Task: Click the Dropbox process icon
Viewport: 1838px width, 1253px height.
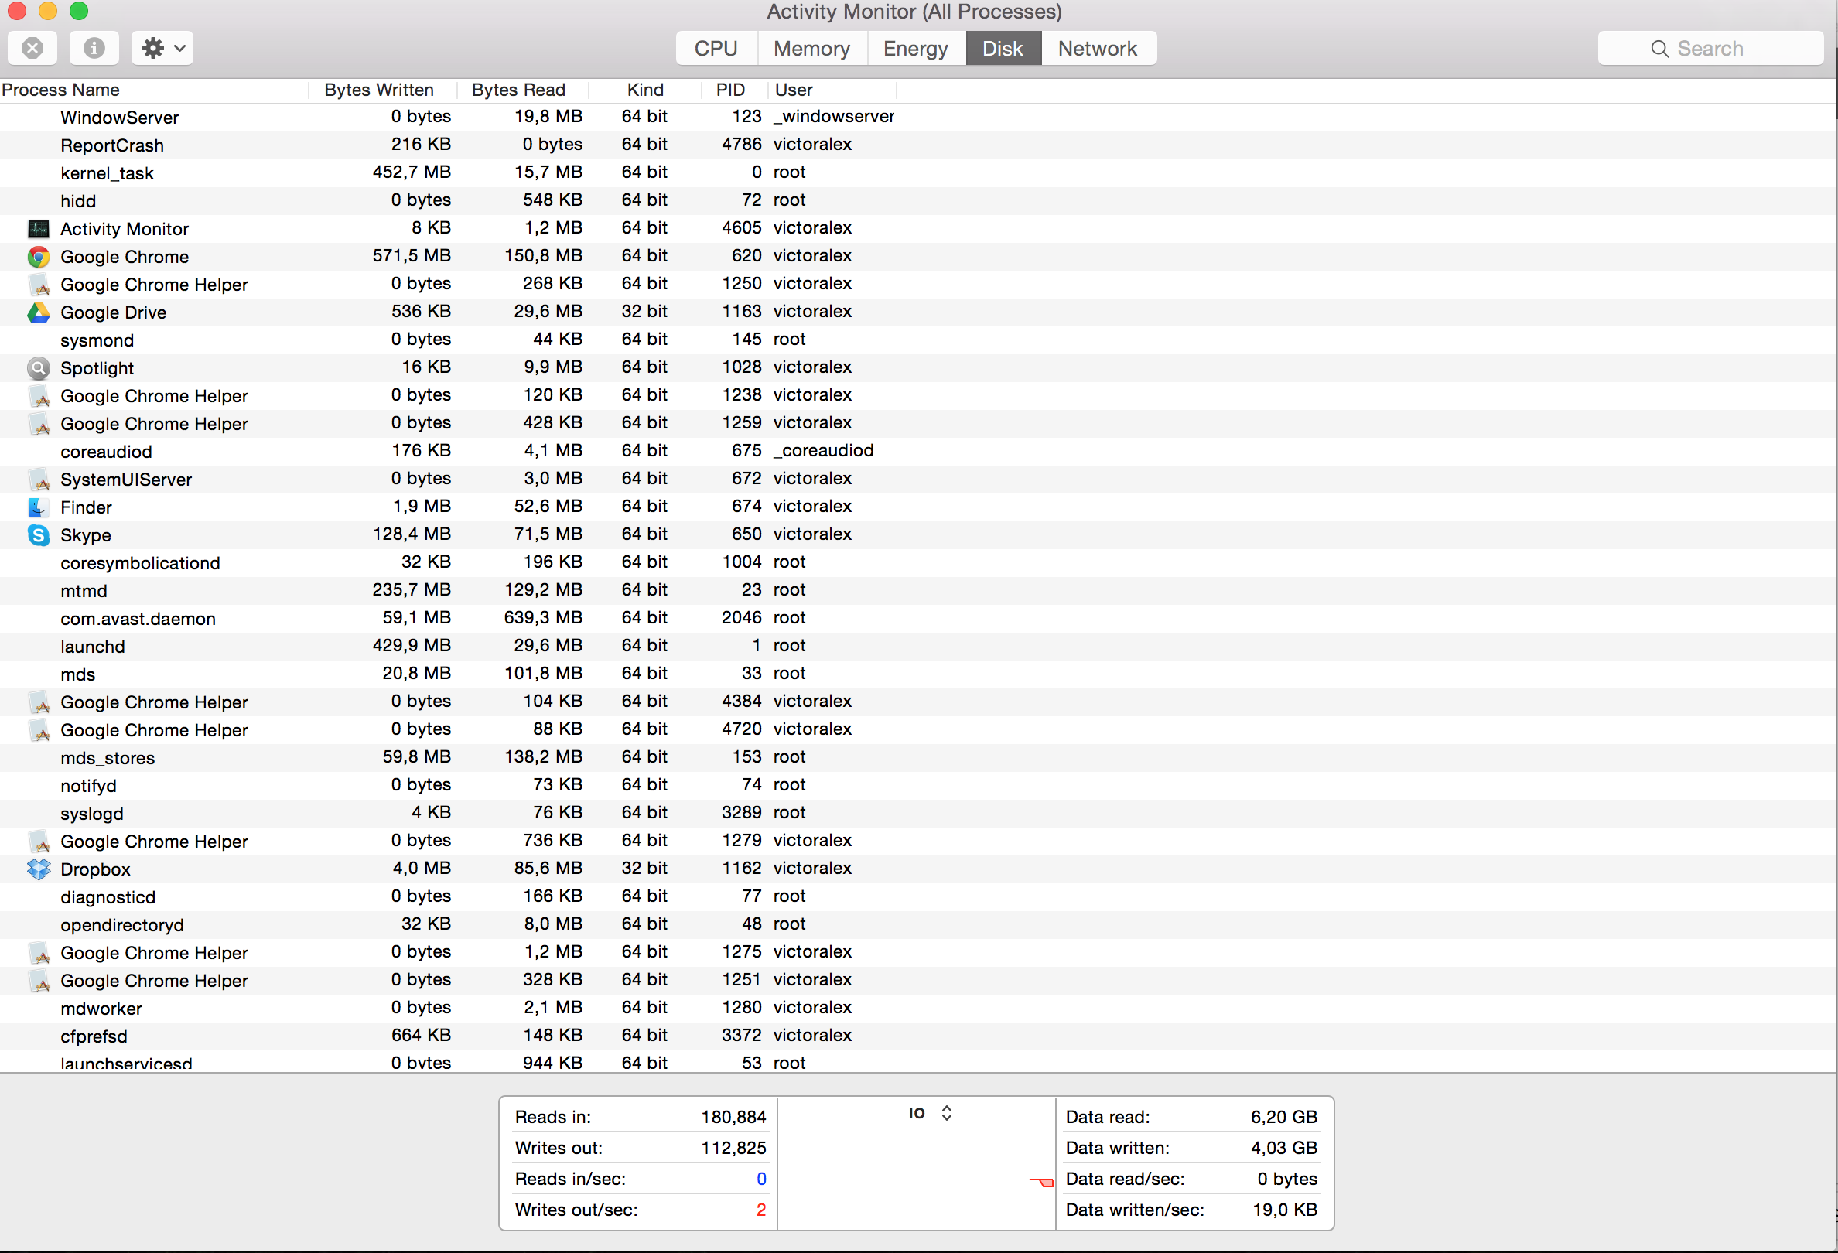Action: pos(39,869)
